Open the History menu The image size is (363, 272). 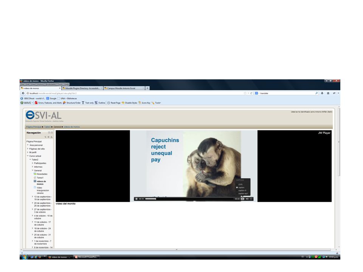coord(40,84)
